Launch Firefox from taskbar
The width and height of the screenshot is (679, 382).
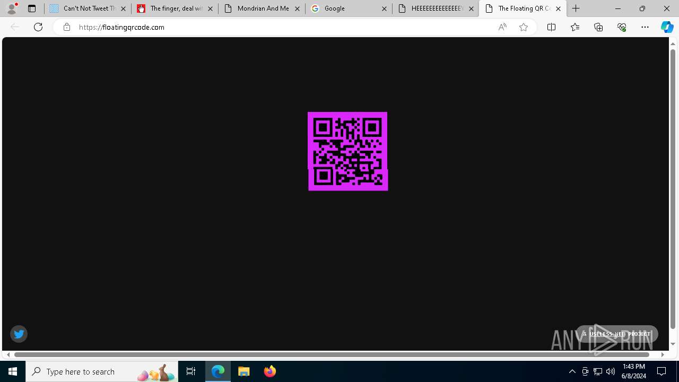tap(269, 371)
